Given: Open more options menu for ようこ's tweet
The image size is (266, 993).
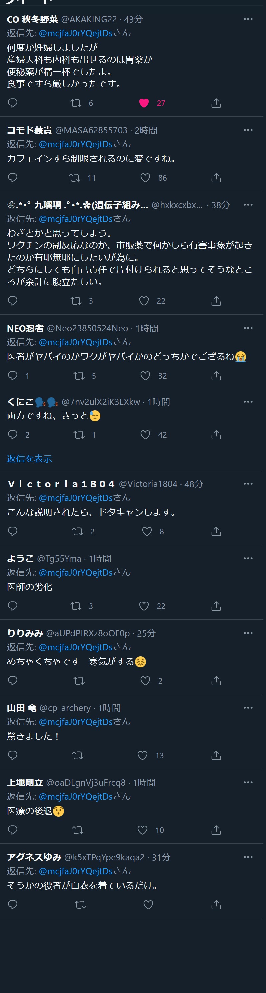Looking at the screenshot, I should pyautogui.click(x=248, y=558).
